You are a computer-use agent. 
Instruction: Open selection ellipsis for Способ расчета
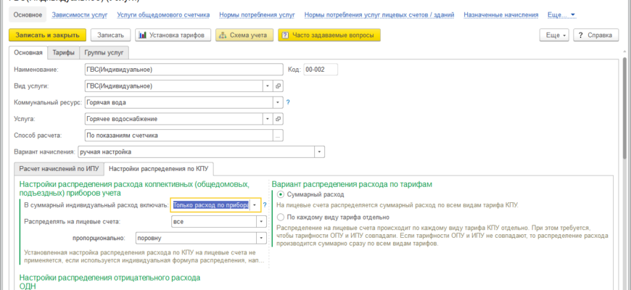click(x=278, y=136)
